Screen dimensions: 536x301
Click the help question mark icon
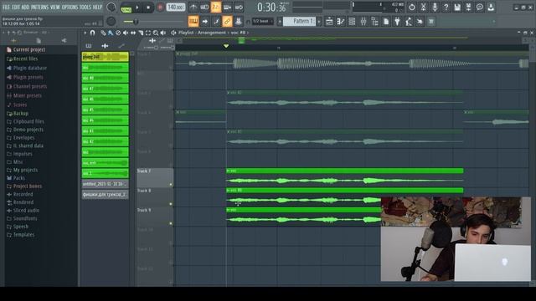pyautogui.click(x=446, y=8)
